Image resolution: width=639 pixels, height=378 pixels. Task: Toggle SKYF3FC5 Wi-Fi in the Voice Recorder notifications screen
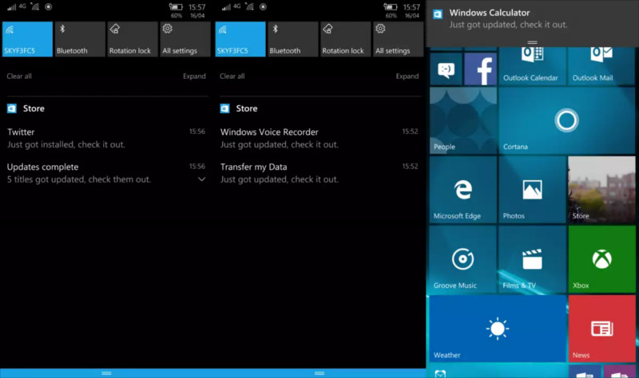[x=240, y=39]
